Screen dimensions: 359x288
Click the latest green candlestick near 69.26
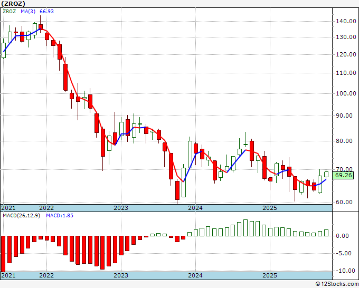coord(326,174)
